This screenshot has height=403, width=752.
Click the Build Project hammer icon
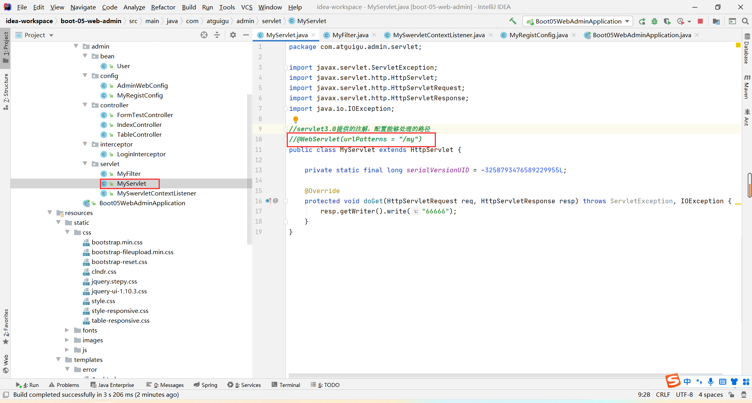coord(513,21)
